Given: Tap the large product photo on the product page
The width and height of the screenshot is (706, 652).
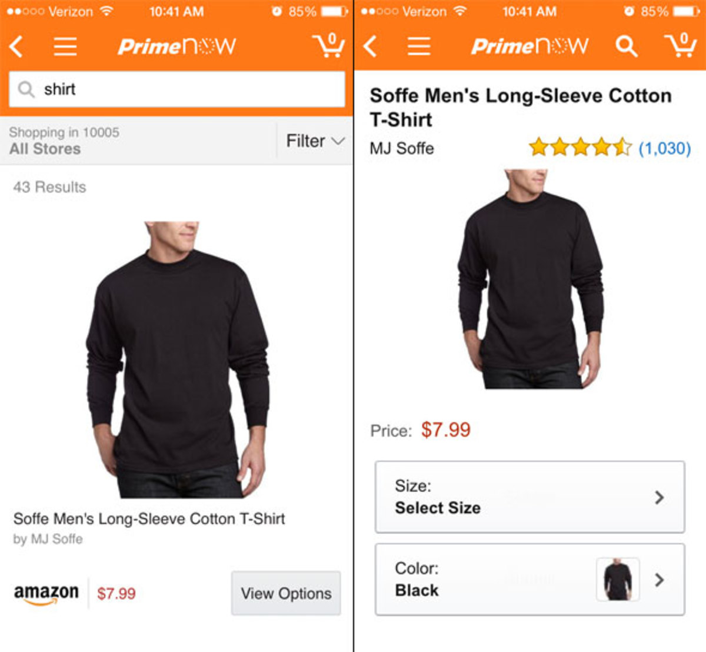Looking at the screenshot, I should [x=529, y=280].
